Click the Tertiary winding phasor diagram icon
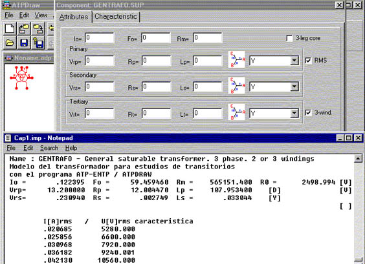365x264 pixels. 237,112
